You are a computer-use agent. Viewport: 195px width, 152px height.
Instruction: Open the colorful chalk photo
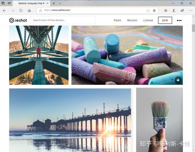point(127,55)
